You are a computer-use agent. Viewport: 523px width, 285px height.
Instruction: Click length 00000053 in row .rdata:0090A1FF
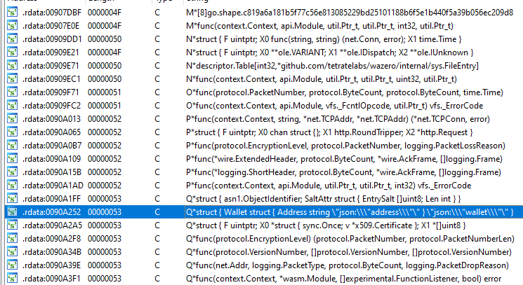tap(105, 199)
